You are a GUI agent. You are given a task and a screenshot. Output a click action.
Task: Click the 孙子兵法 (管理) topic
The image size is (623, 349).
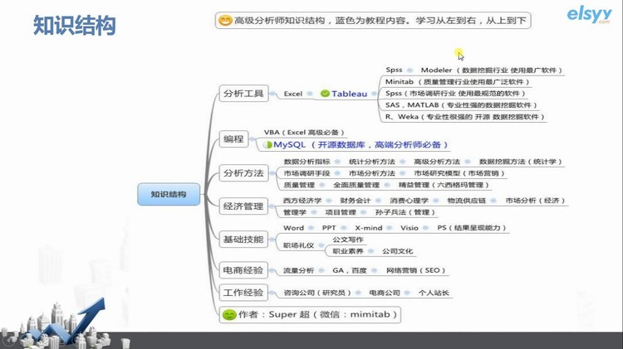405,212
